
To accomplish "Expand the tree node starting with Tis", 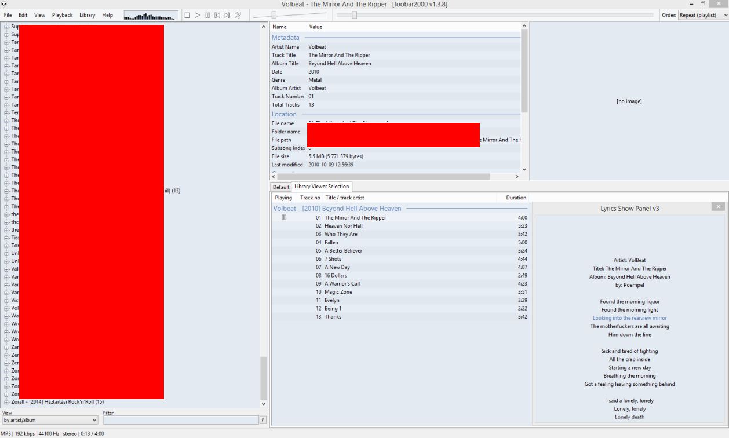I will [x=7, y=238].
